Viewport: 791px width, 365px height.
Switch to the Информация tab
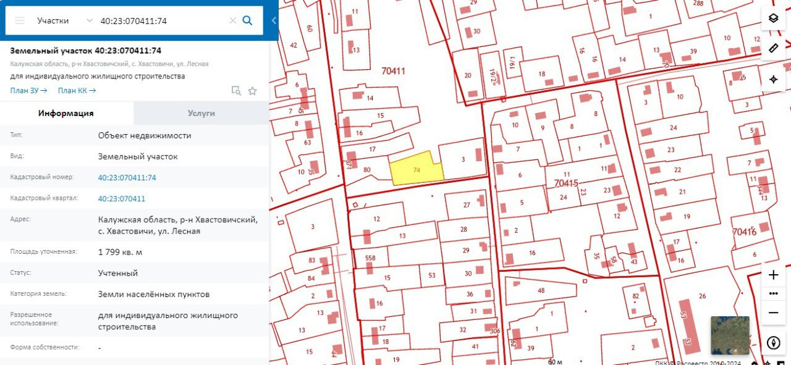(x=66, y=113)
